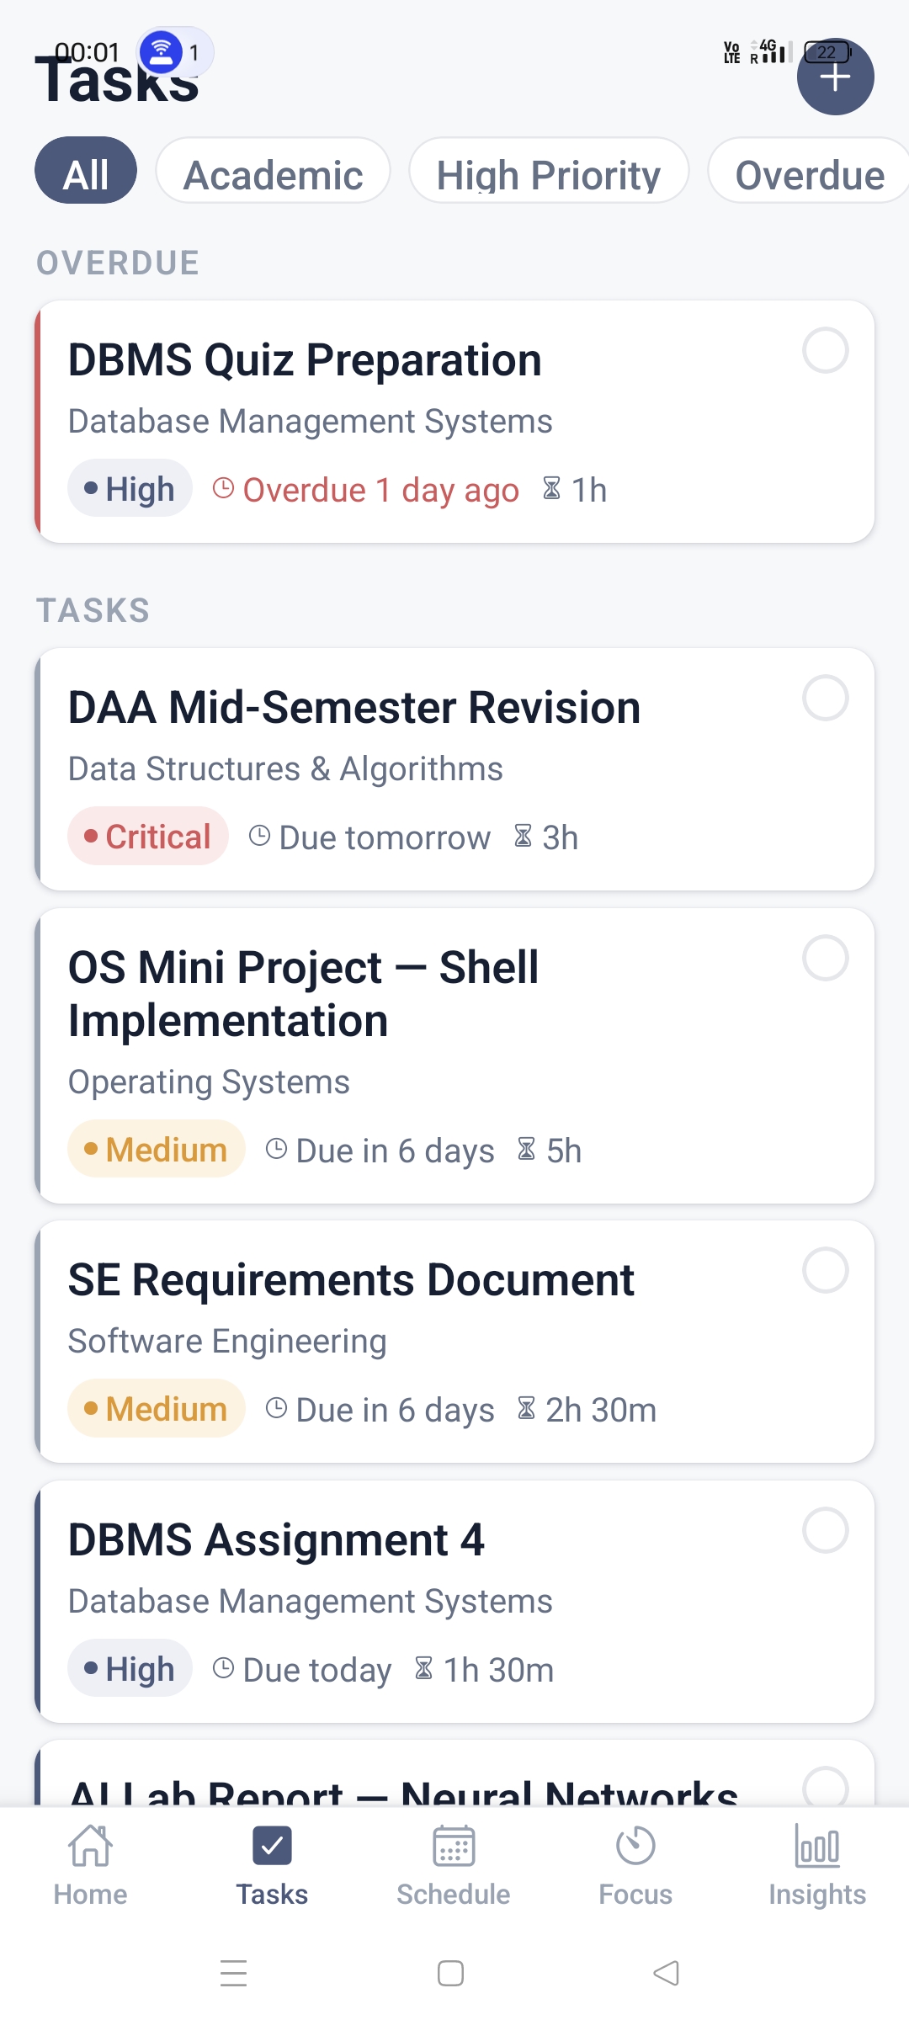The height and width of the screenshot is (2020, 909).
Task: Check off SE Requirements Document circle
Action: pyautogui.click(x=825, y=1270)
